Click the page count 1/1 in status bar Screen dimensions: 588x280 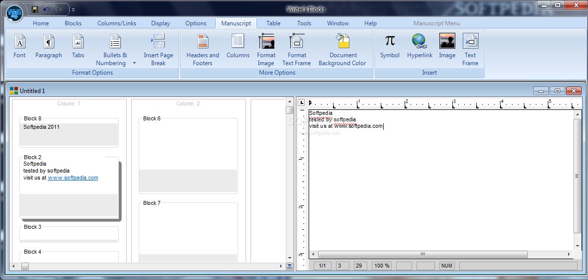[323, 266]
